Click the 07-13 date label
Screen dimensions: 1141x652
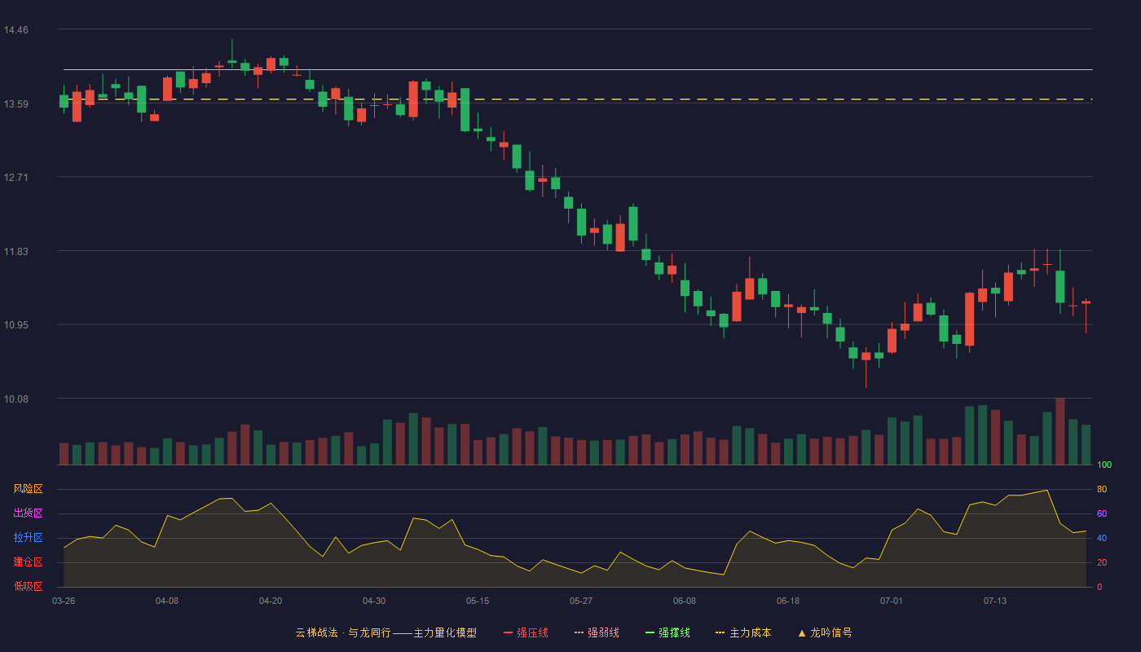[x=995, y=601]
